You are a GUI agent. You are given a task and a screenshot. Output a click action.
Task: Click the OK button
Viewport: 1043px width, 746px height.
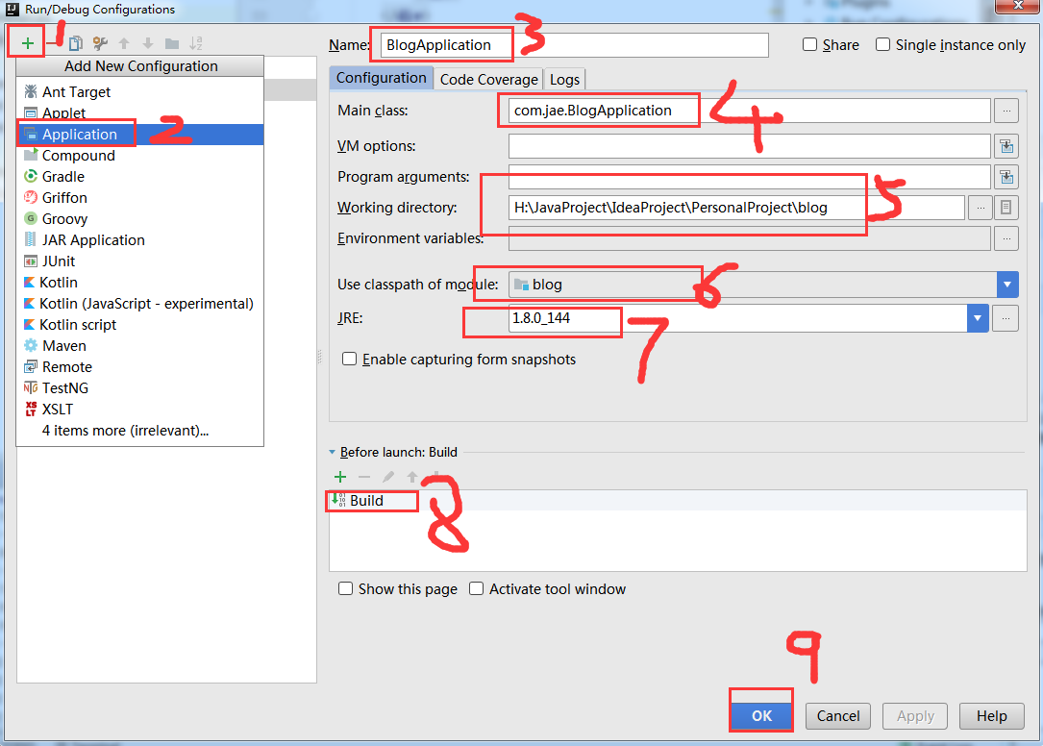761,716
